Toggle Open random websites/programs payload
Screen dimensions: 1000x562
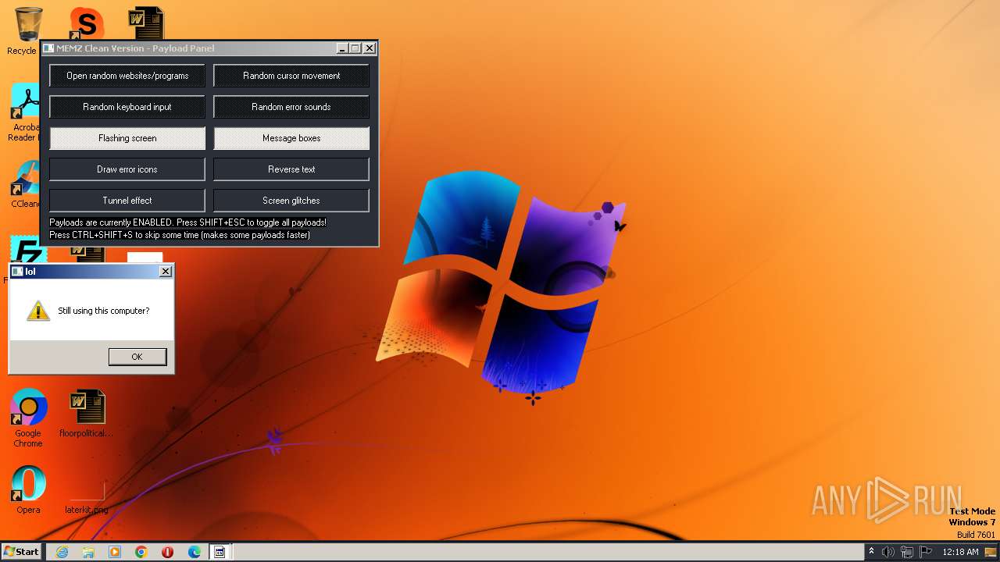point(127,76)
